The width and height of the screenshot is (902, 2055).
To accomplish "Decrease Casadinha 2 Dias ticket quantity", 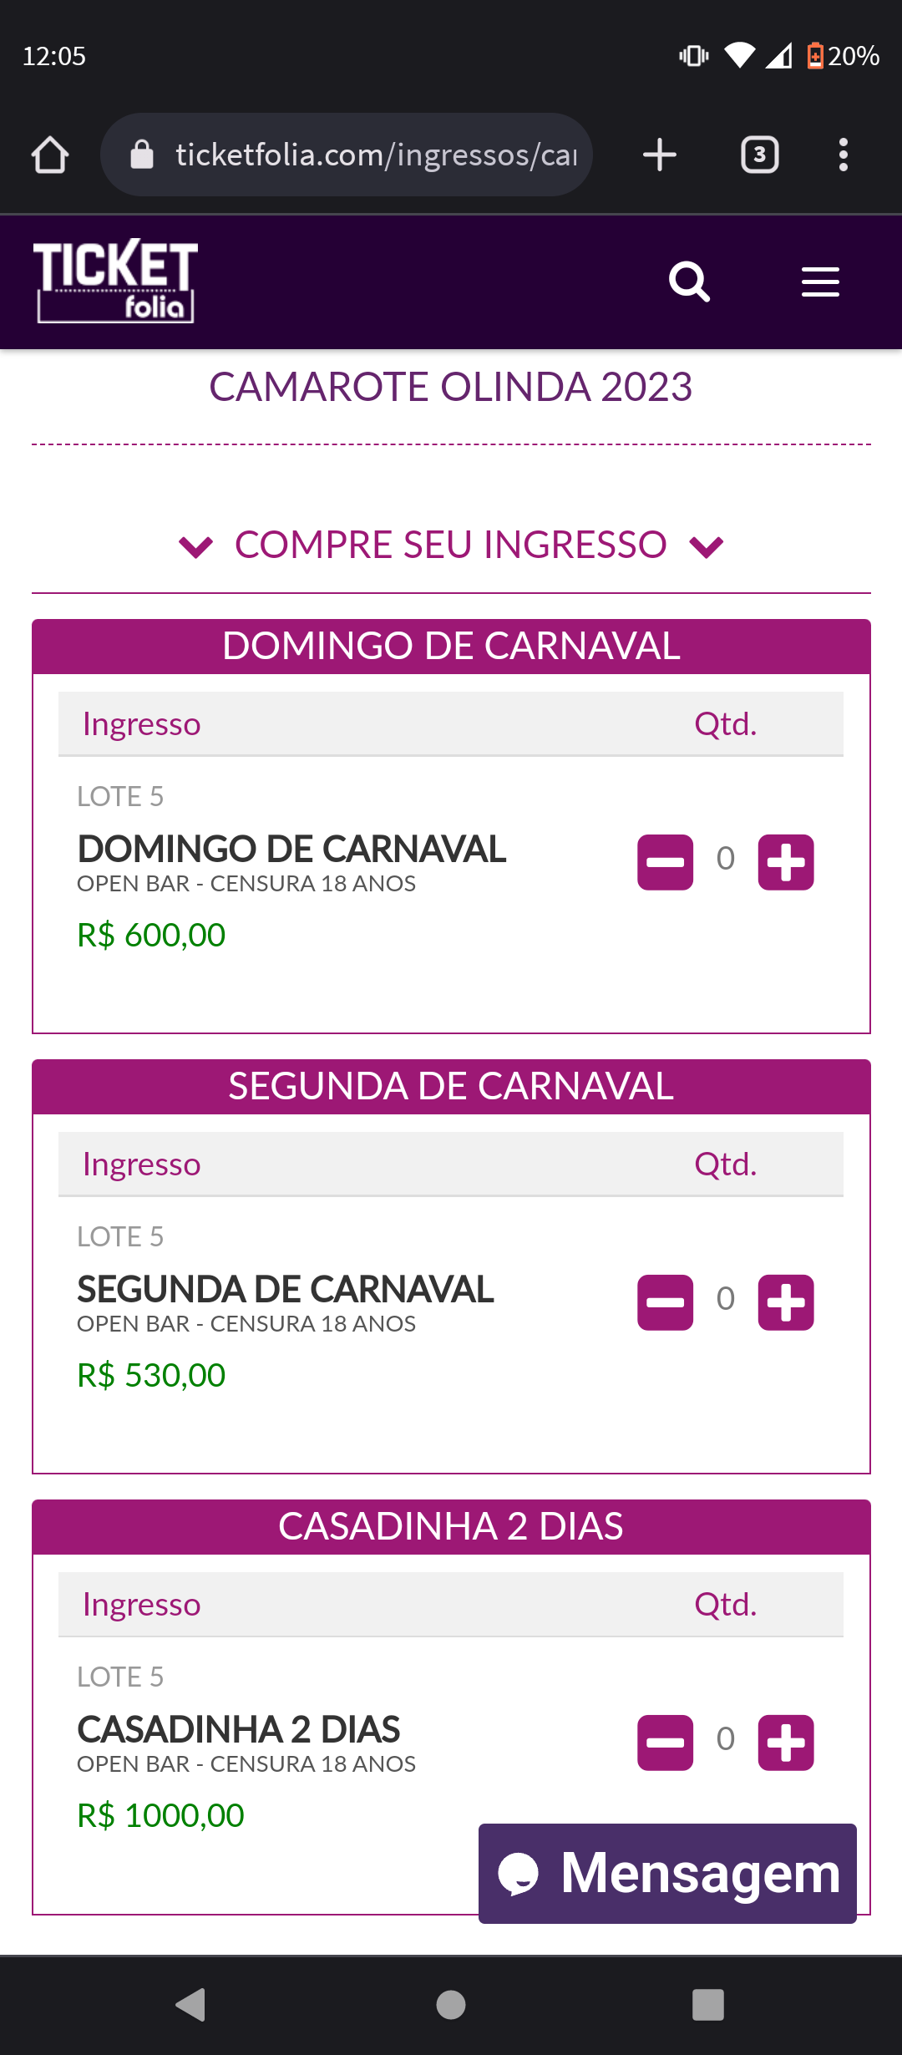I will click(666, 1743).
